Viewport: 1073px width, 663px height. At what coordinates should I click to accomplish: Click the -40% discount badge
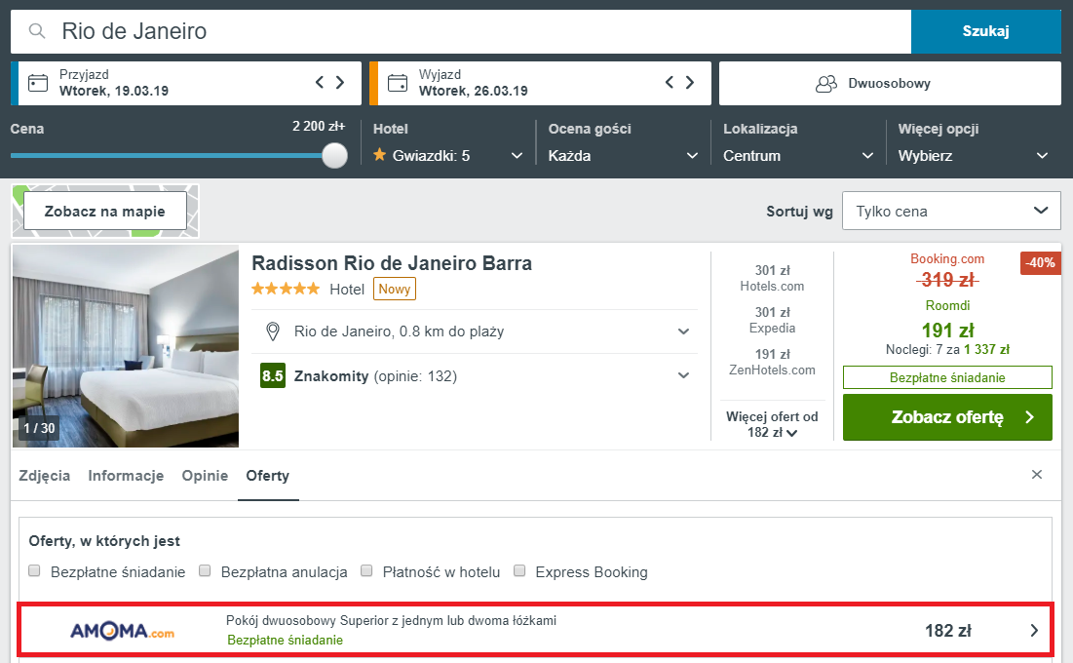click(1040, 263)
